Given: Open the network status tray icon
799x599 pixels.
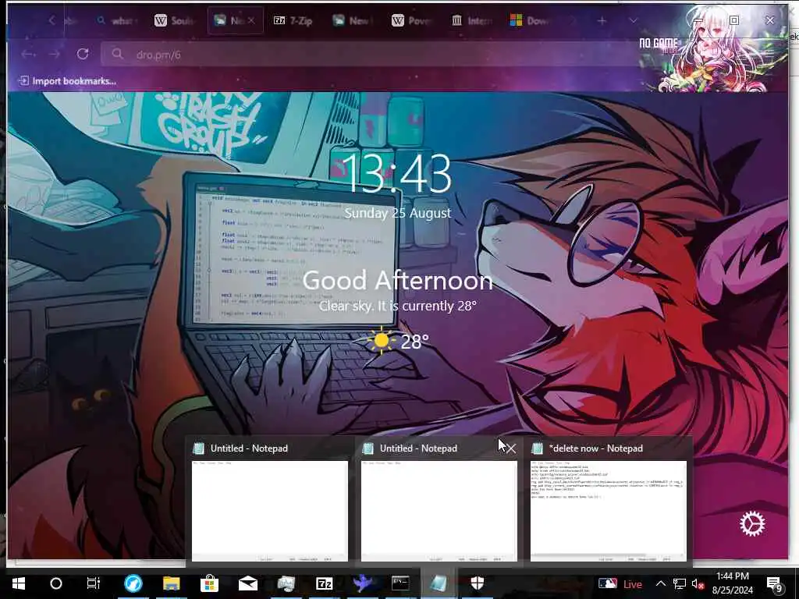Looking at the screenshot, I should [680, 583].
